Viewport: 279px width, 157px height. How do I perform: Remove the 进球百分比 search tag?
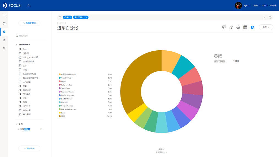point(86,17)
